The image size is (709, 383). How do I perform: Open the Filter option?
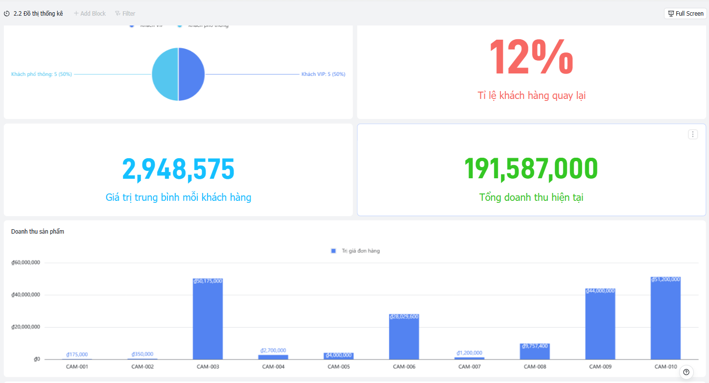[x=125, y=14]
